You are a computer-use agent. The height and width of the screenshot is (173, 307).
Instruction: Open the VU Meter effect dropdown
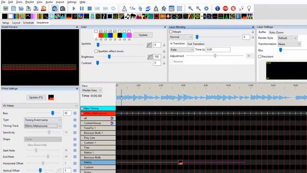[x=40, y=106]
